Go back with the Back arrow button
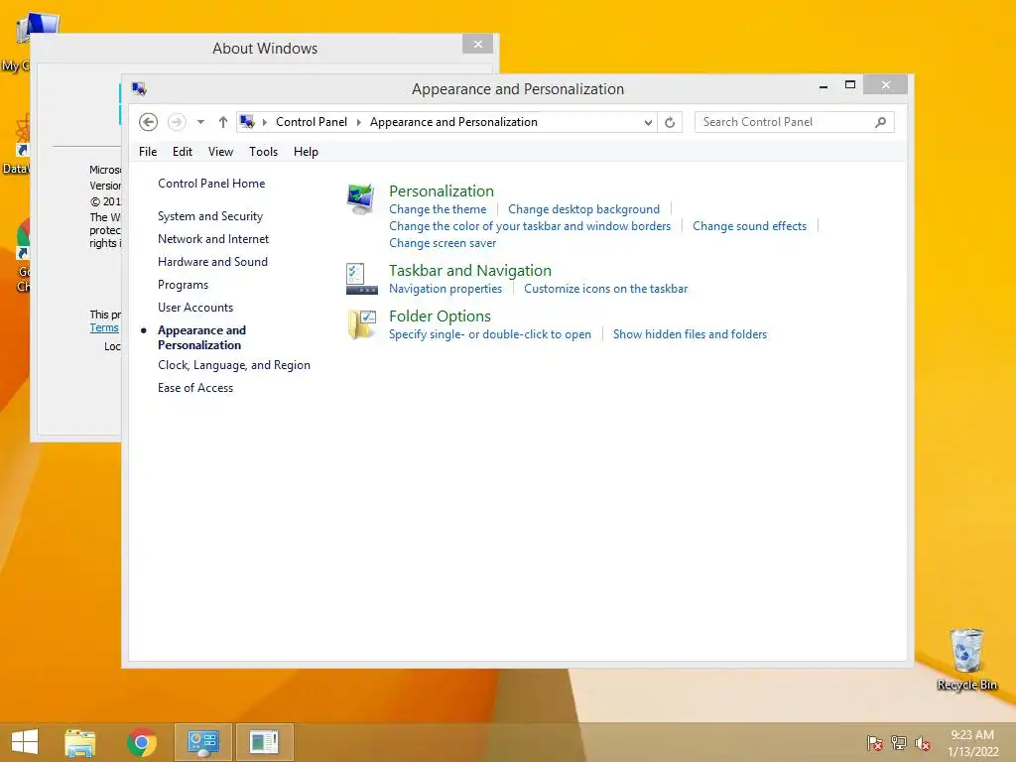Image resolution: width=1016 pixels, height=762 pixels. [x=149, y=122]
